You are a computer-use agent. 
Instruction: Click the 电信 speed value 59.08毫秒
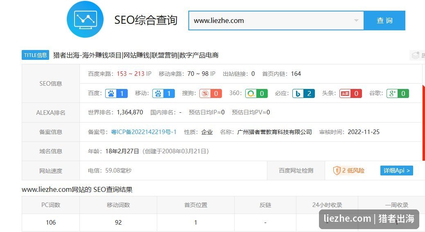118,171
